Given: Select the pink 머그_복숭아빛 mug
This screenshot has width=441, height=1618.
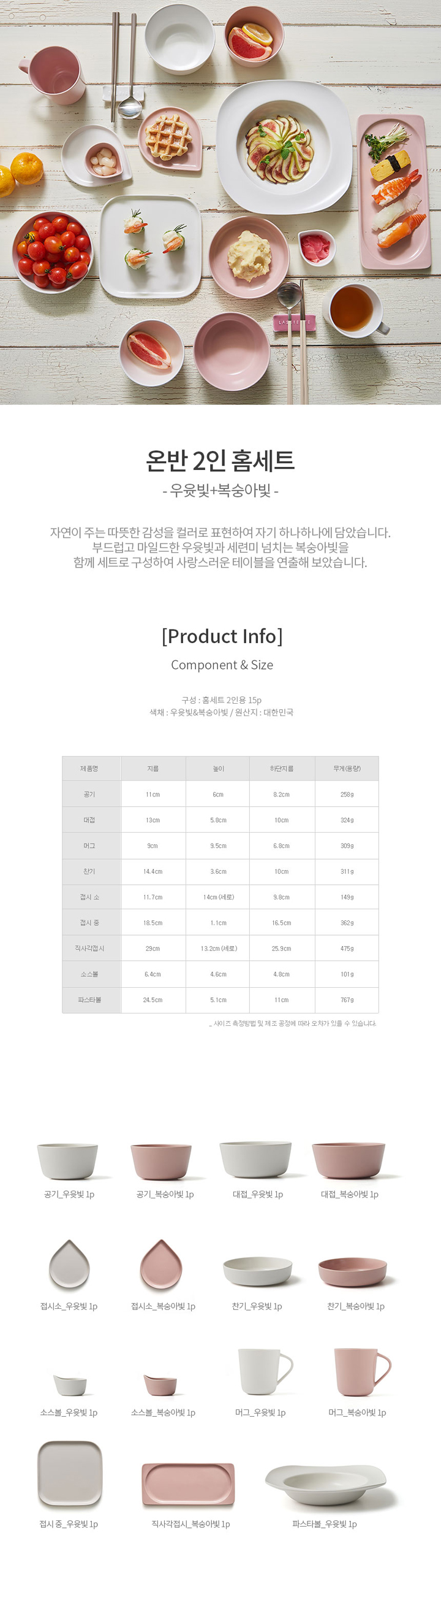Looking at the screenshot, I should pos(362,1372).
